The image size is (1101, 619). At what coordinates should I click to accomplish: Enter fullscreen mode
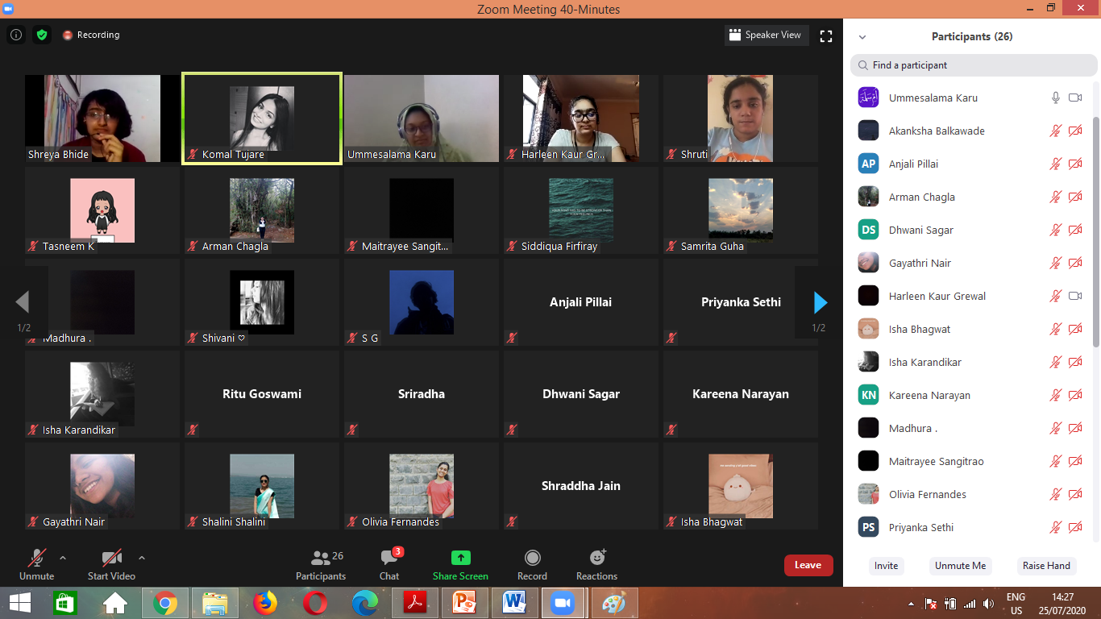click(825, 35)
